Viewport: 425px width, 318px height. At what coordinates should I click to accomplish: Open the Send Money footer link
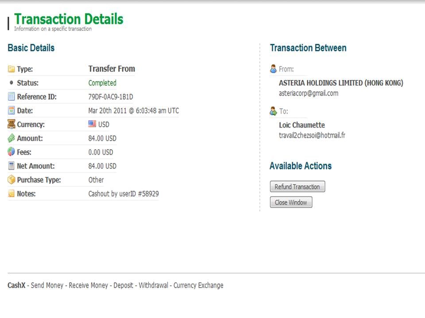(47, 285)
